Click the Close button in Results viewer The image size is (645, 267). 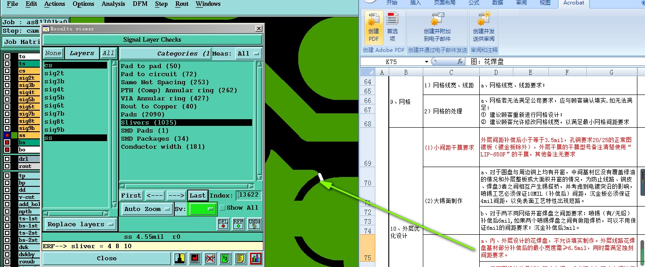107,258
